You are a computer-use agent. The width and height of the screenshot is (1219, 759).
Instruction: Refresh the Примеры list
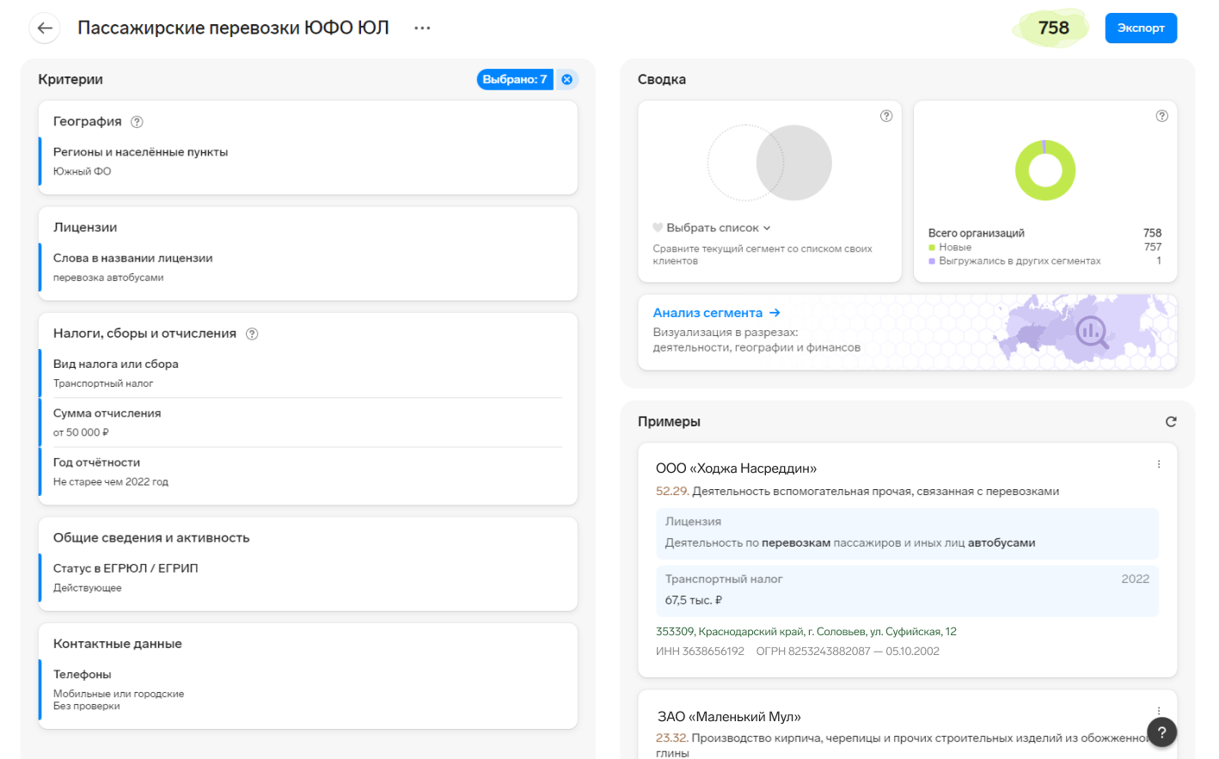tap(1170, 422)
